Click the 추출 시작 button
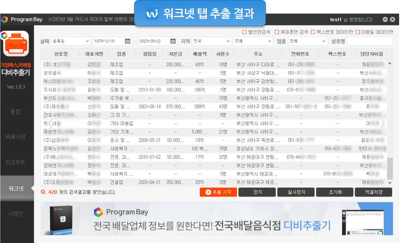This screenshot has height=243, width=400. pyautogui.click(x=218, y=192)
